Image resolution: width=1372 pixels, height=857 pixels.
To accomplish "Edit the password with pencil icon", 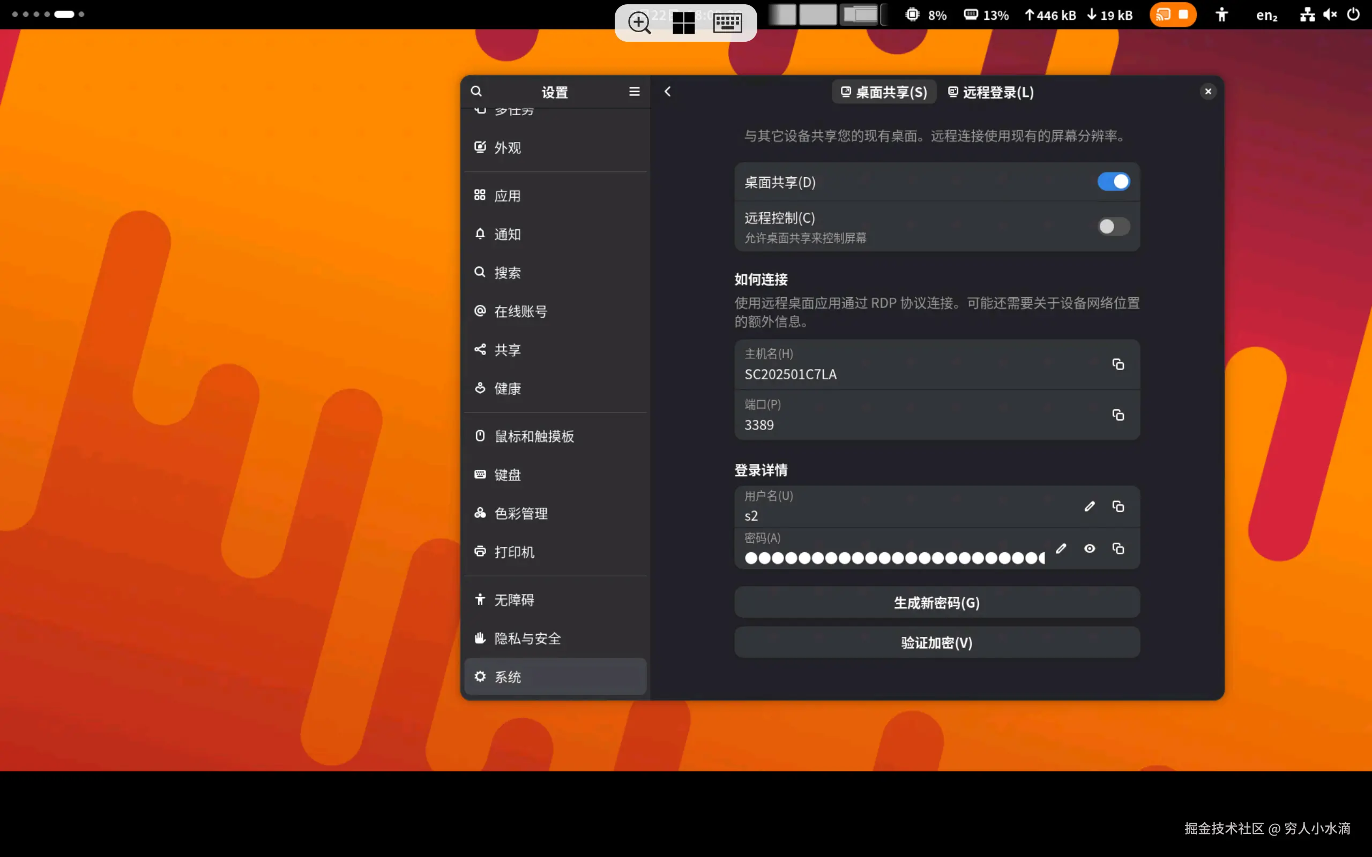I will [1061, 548].
